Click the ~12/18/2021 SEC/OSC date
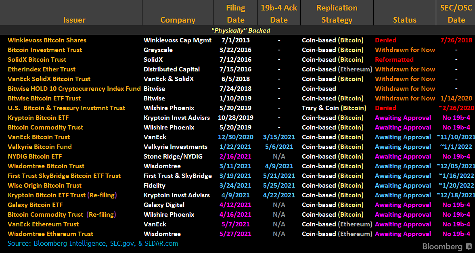The height and width of the screenshot is (253, 475). click(x=456, y=195)
